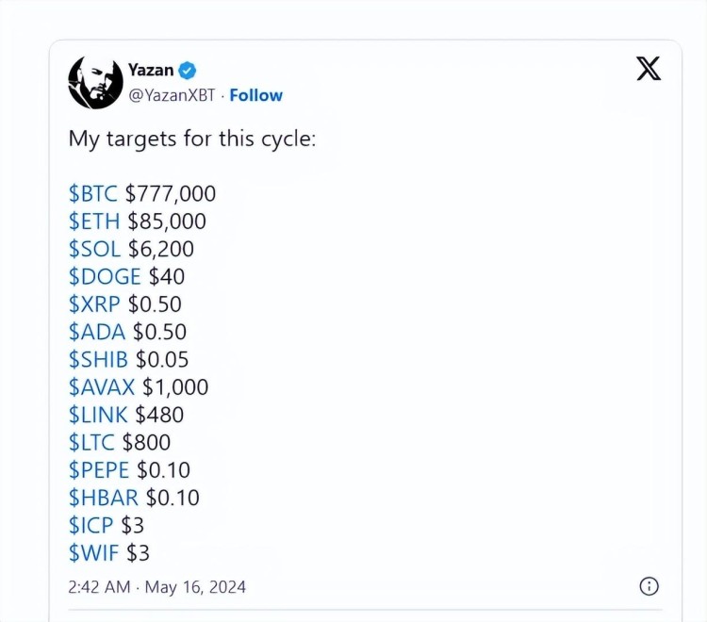Click the $ADA cashtag
Image resolution: width=707 pixels, height=622 pixels.
(x=97, y=332)
